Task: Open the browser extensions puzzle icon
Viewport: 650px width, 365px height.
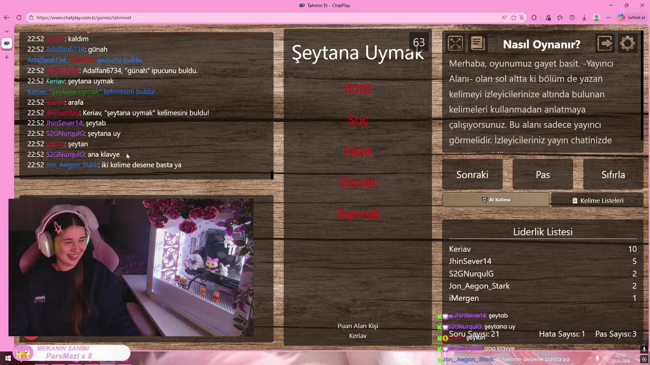Action: coord(534,17)
